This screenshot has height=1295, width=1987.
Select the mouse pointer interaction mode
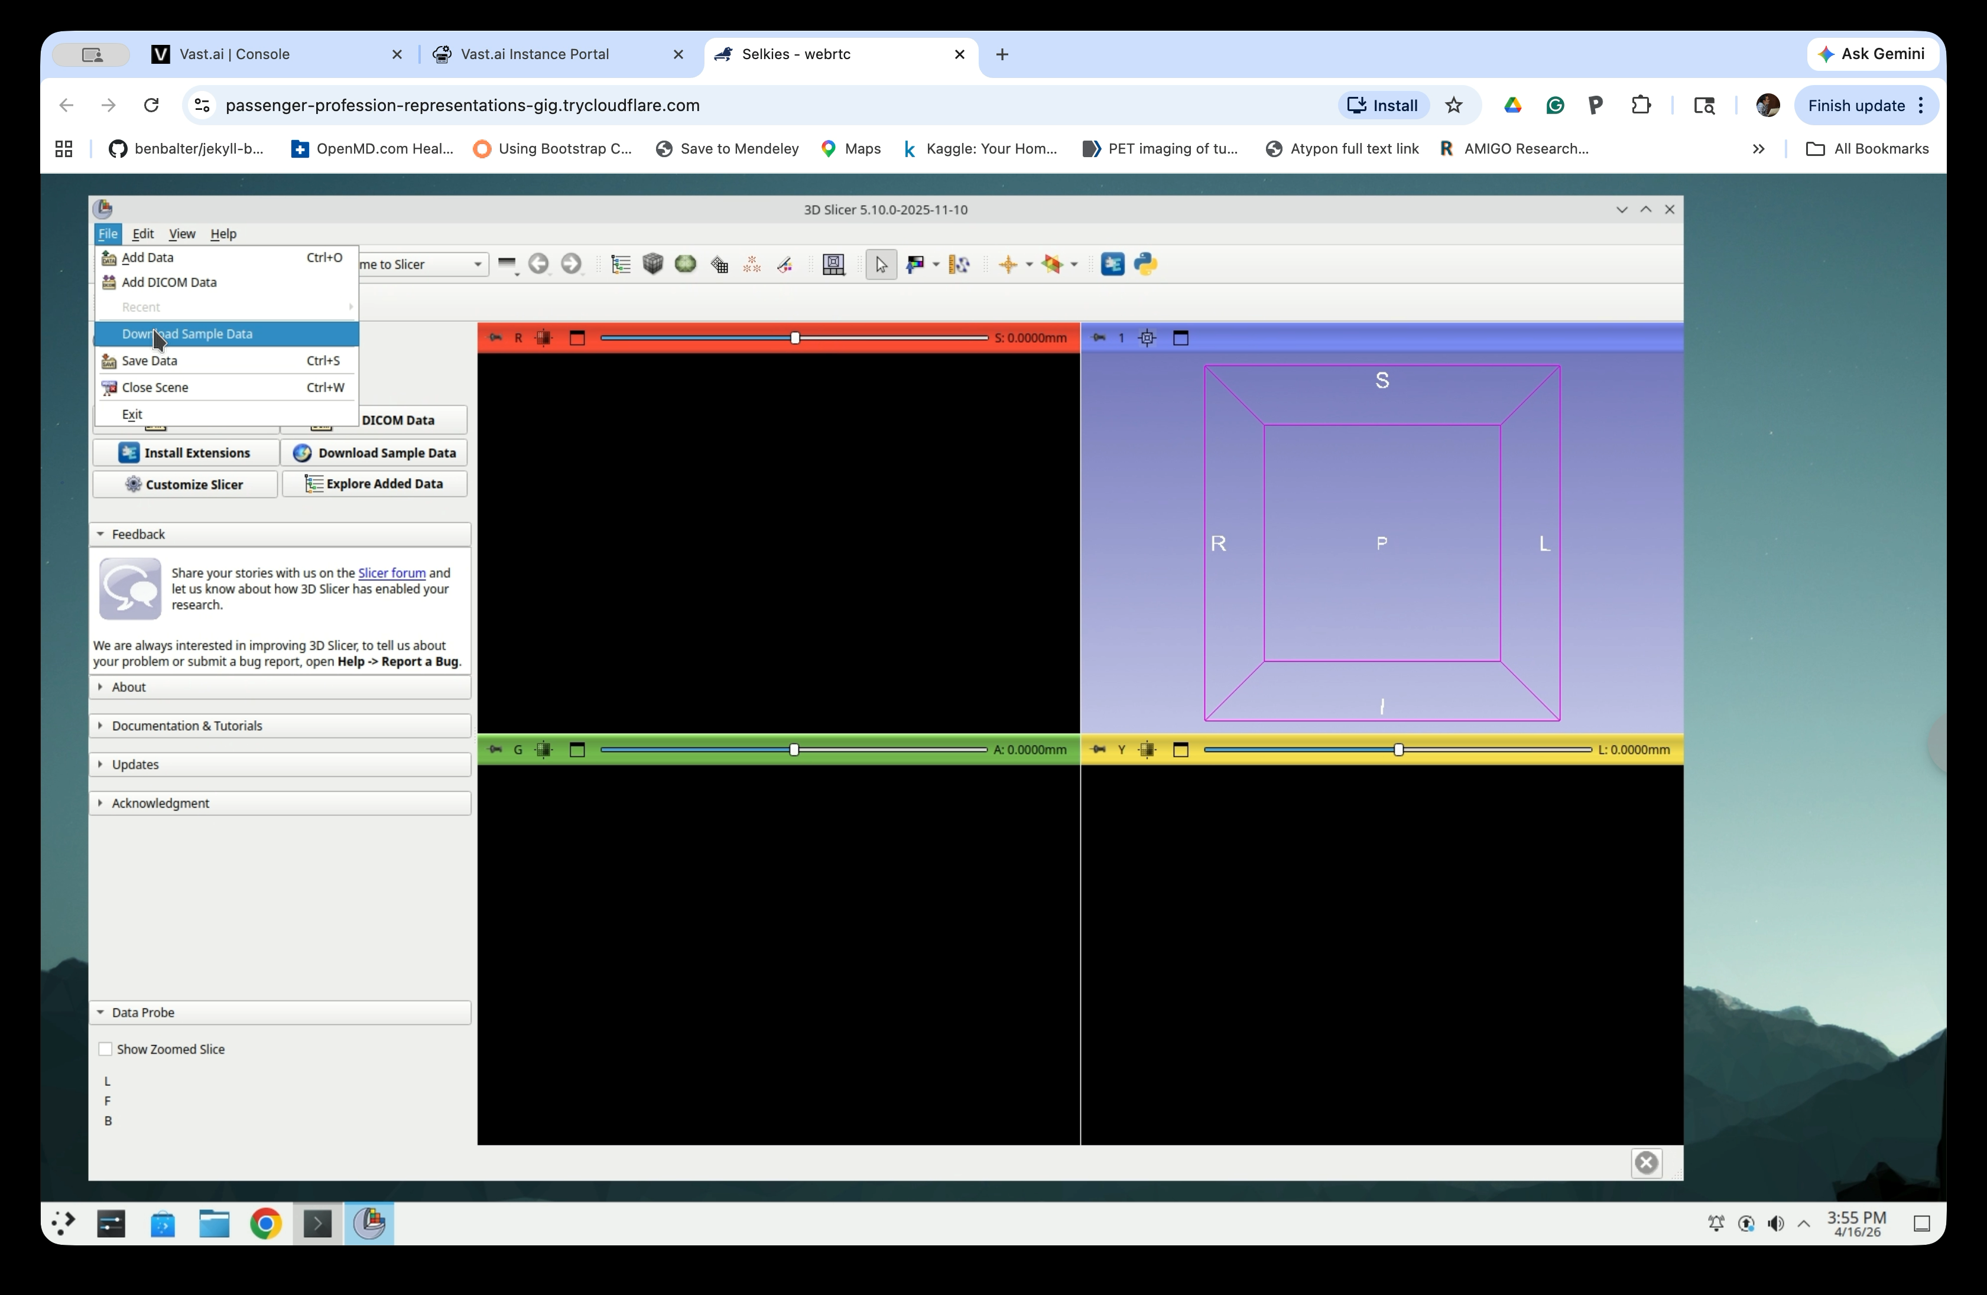pyautogui.click(x=881, y=263)
